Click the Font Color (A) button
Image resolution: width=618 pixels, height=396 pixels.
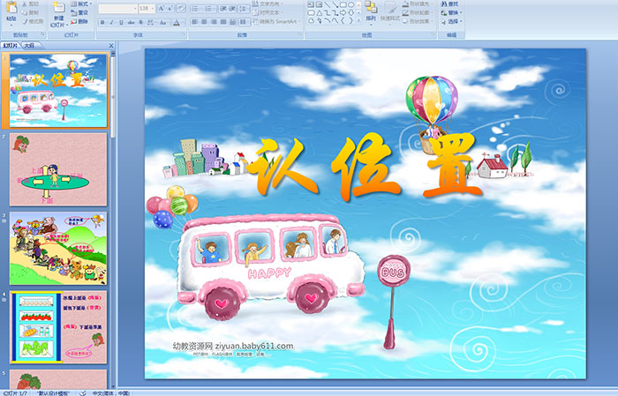[x=177, y=22]
